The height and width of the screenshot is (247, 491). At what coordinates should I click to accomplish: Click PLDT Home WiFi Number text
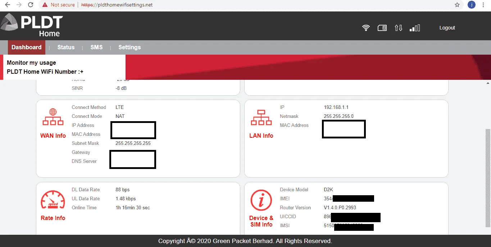(45, 72)
